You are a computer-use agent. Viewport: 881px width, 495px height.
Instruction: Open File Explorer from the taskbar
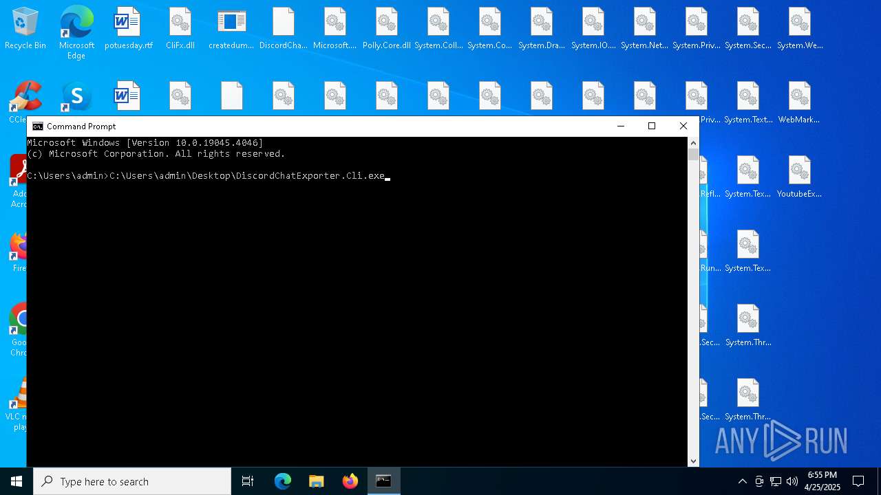(317, 481)
